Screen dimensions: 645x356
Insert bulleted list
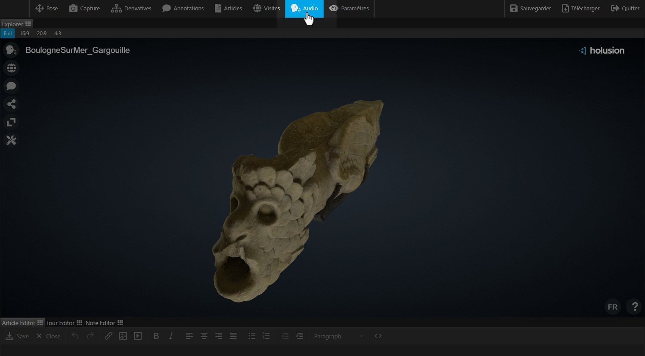(x=252, y=336)
